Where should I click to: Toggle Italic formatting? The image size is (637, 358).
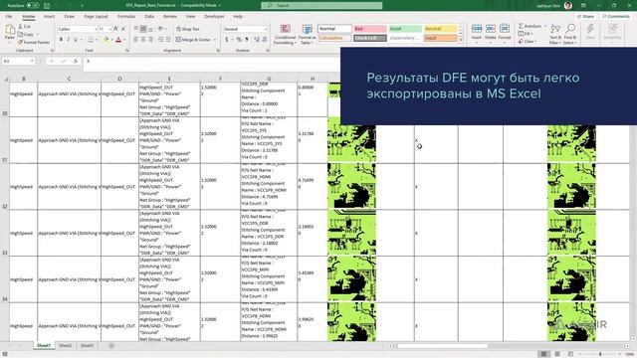68,40
